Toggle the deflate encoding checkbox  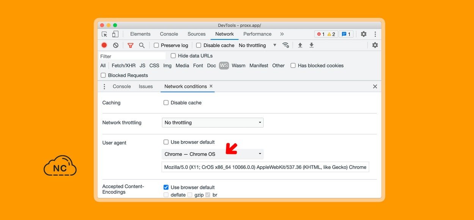tap(166, 195)
